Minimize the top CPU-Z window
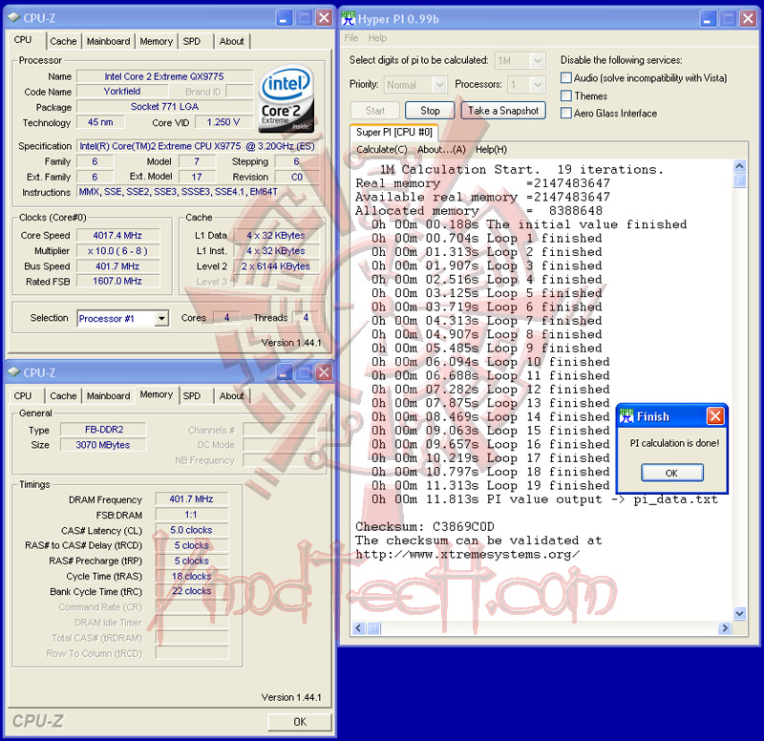 (285, 18)
